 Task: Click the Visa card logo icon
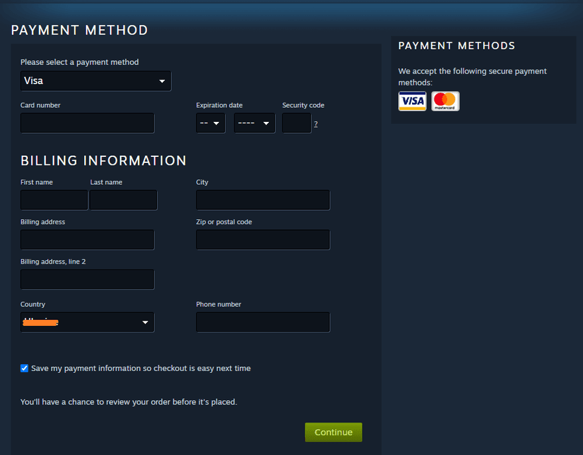(412, 101)
